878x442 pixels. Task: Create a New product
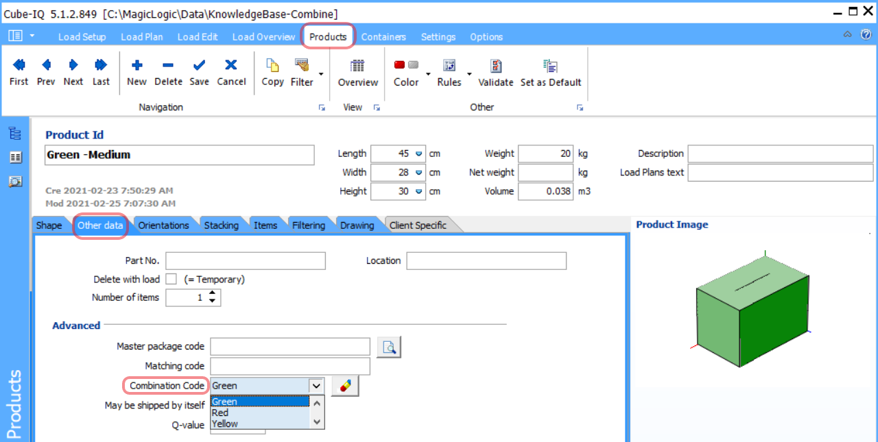137,72
